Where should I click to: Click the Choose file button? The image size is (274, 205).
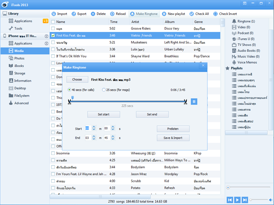(77, 79)
